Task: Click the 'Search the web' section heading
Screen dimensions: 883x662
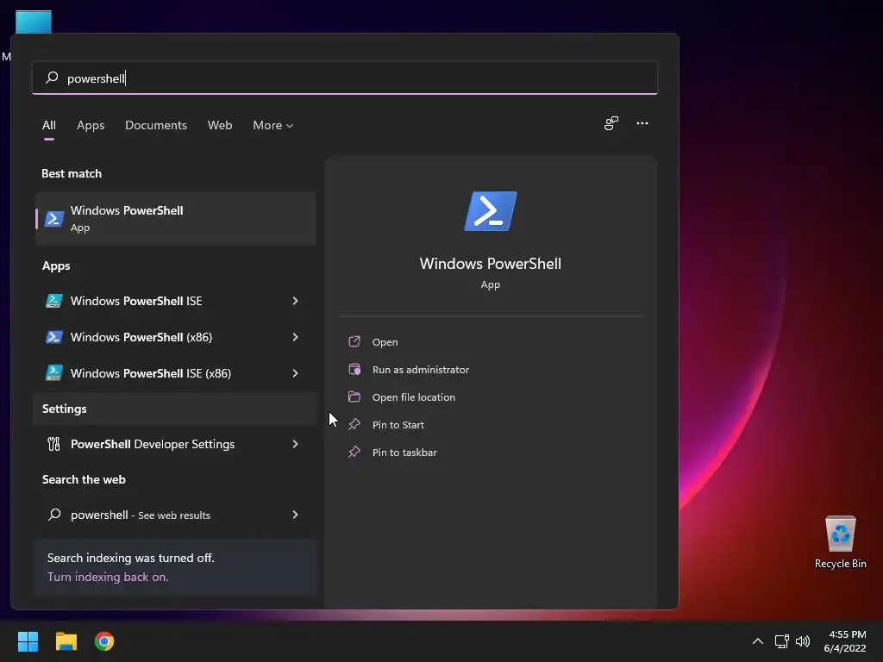Action: [x=84, y=479]
